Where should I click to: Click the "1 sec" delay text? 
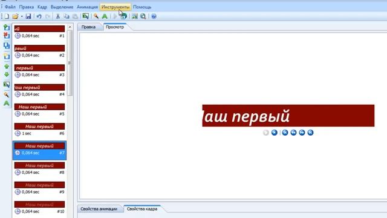[27, 133]
